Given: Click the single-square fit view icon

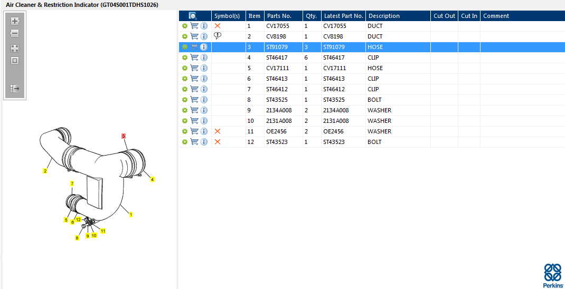Looking at the screenshot, I should tap(15, 60).
